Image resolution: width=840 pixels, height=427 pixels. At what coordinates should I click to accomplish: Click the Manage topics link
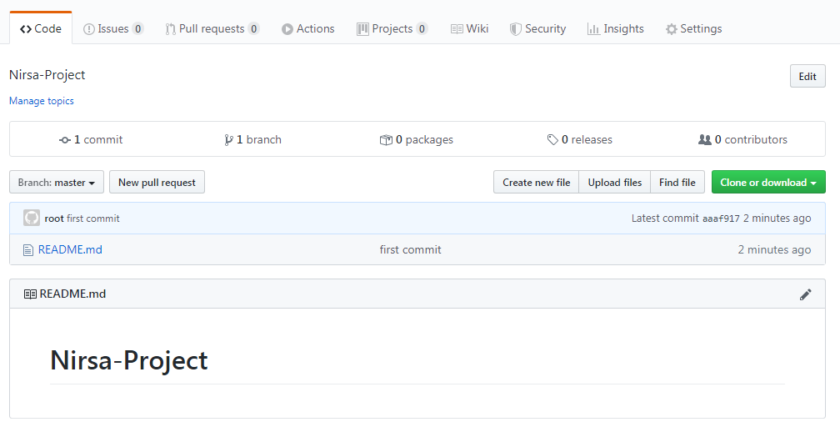[x=42, y=101]
